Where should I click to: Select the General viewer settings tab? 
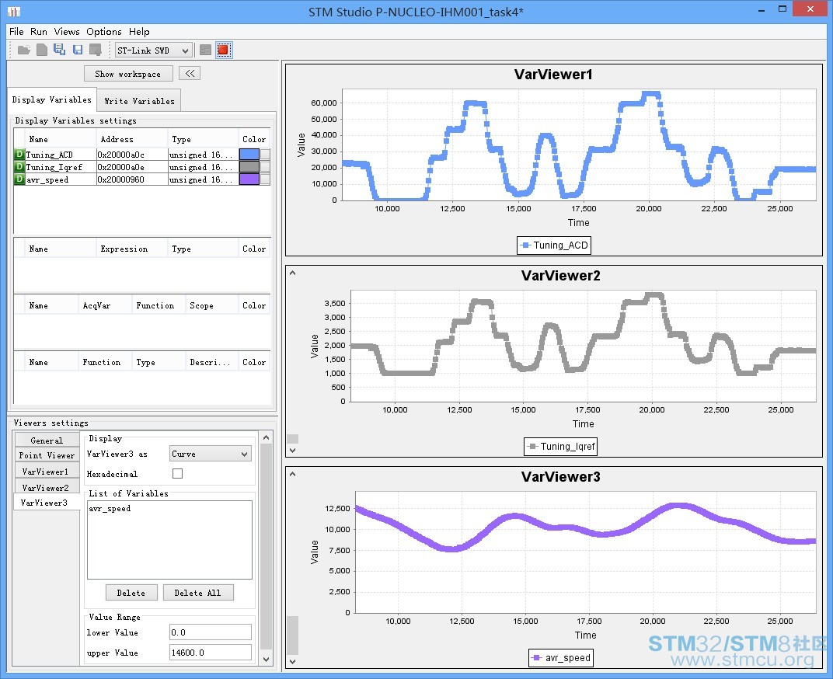click(47, 440)
